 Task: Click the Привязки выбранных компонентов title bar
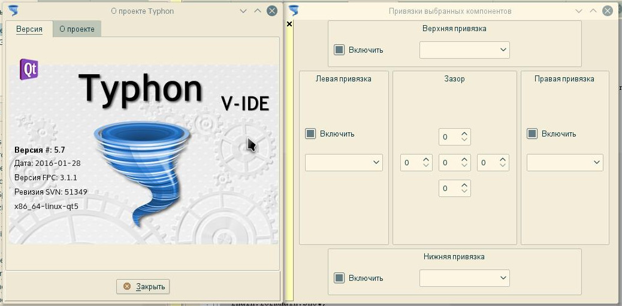coord(450,11)
